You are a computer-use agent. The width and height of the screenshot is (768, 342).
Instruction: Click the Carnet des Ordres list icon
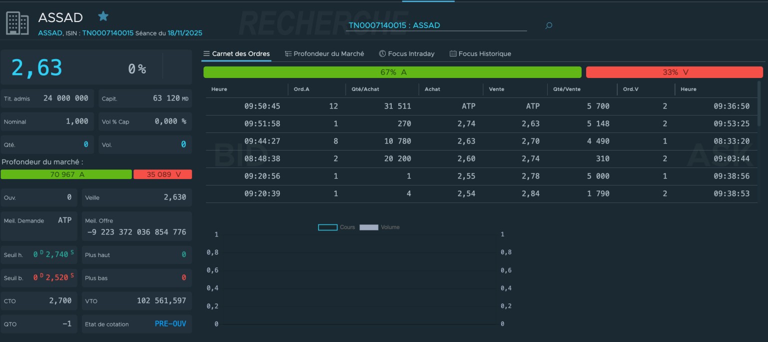206,53
